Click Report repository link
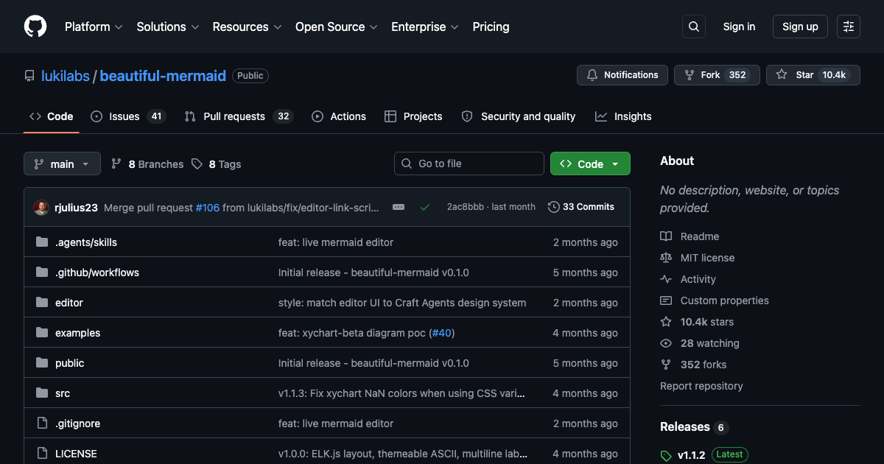The image size is (884, 464). click(x=701, y=386)
